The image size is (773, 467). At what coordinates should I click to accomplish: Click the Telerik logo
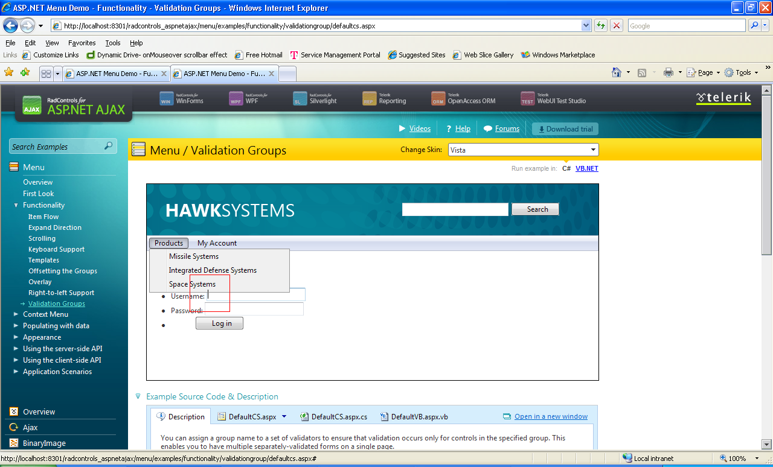pos(723,98)
